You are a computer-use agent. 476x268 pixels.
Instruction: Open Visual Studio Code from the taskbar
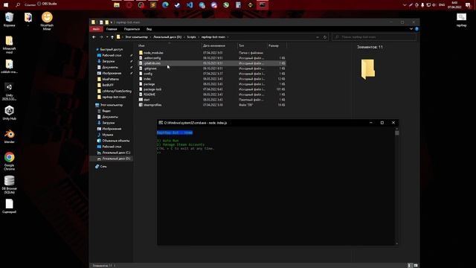[x=190, y=5]
